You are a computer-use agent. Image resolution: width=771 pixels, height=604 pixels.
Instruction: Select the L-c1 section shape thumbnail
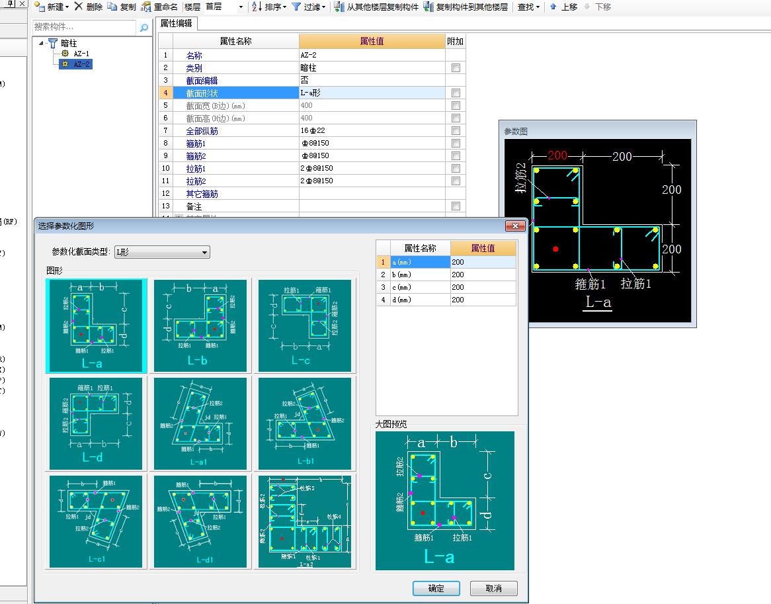pos(96,521)
